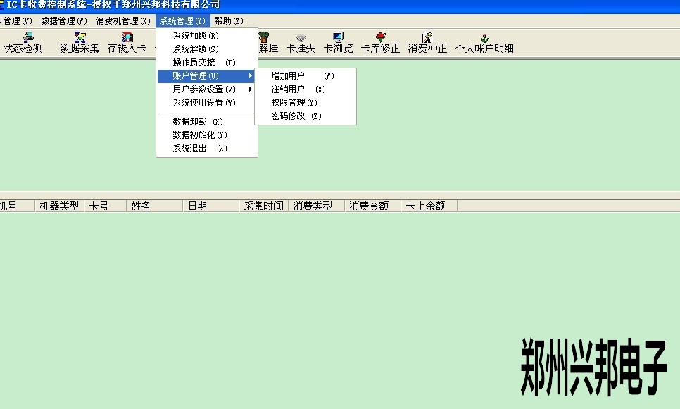The image size is (680, 409).
Task: Select the 消费冲正 toolbar icon
Action: [x=427, y=43]
